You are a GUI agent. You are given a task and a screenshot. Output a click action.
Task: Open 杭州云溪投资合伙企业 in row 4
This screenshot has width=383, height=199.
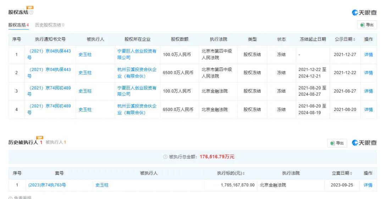point(137,109)
